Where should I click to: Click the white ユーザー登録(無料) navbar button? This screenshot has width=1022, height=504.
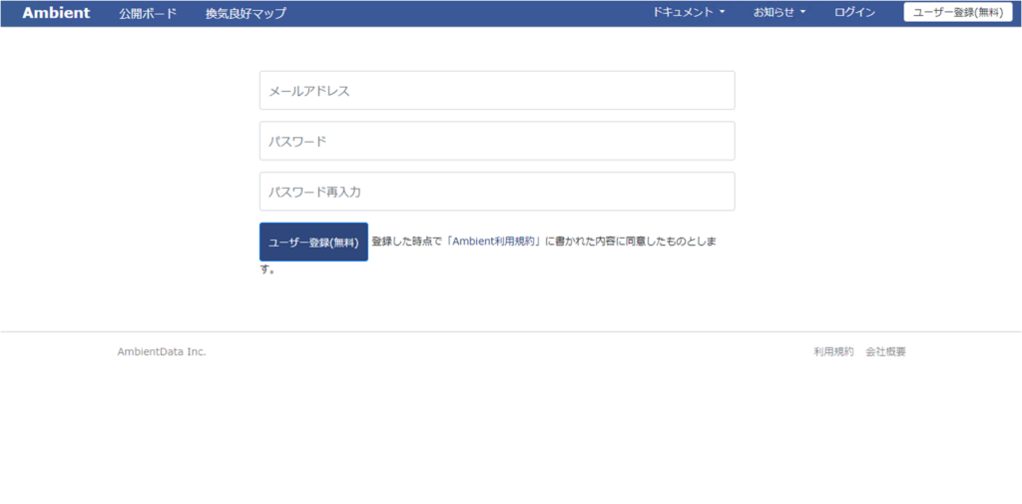pyautogui.click(x=957, y=12)
